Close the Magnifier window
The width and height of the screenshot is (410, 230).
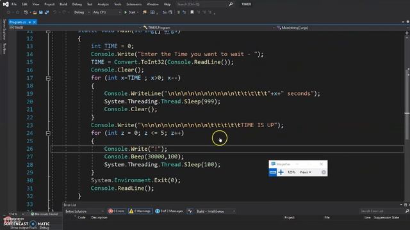click(x=322, y=164)
